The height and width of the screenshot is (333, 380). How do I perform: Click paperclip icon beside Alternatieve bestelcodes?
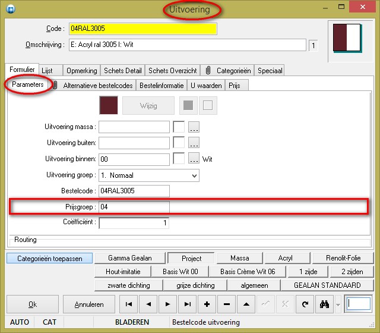(x=55, y=85)
